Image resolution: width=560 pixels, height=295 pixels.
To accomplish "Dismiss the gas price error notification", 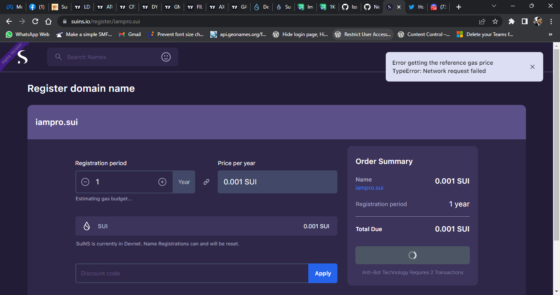I will pyautogui.click(x=532, y=66).
